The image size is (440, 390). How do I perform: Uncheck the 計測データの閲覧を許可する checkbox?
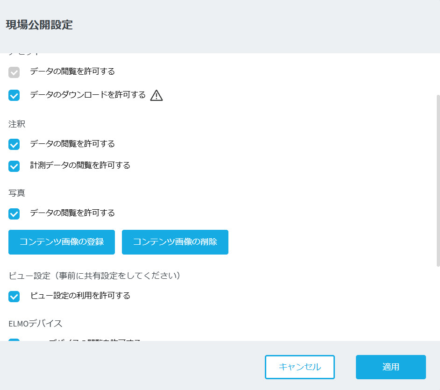pyautogui.click(x=14, y=166)
